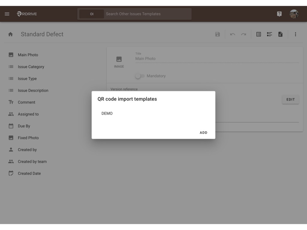The height and width of the screenshot is (230, 307).
Task: Open the help question mark icon
Action: [x=279, y=14]
